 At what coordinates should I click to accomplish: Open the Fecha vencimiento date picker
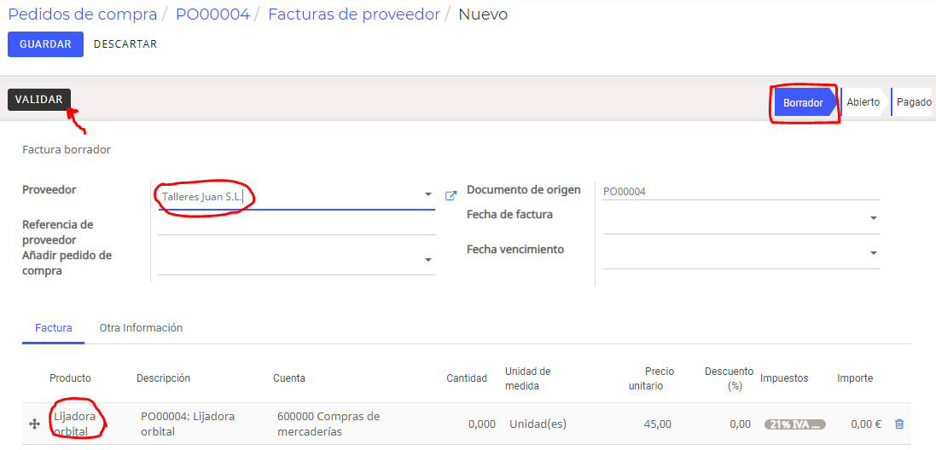(x=874, y=253)
